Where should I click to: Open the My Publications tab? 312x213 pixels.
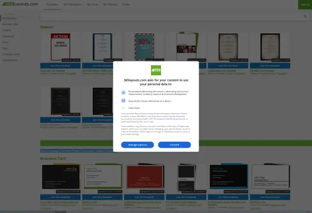coord(73,4)
